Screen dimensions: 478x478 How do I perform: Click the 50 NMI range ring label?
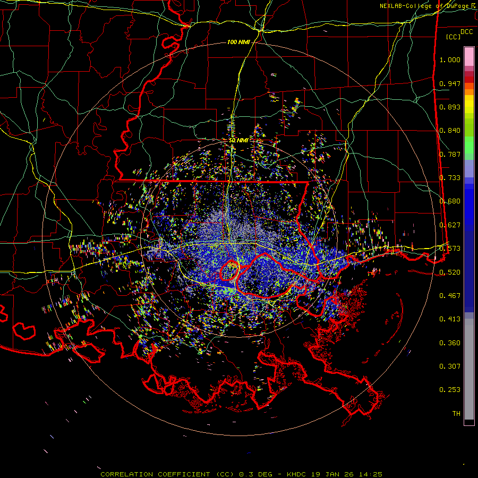238,140
